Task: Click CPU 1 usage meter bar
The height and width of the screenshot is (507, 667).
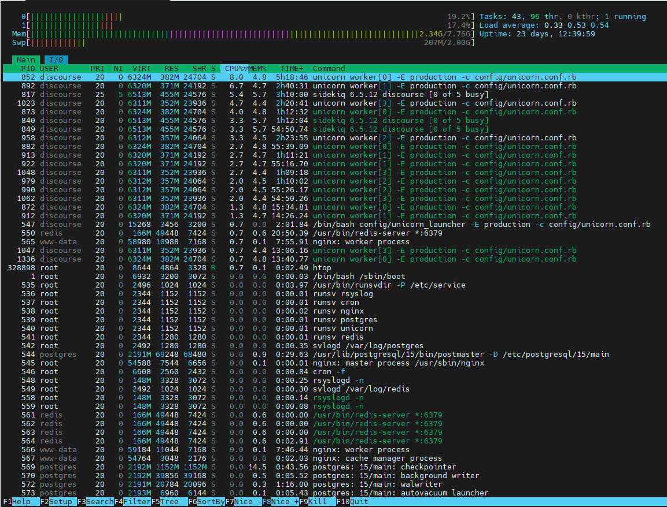Action: 248,25
